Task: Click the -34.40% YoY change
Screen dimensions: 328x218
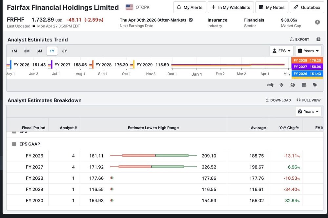Action: [x=292, y=190]
